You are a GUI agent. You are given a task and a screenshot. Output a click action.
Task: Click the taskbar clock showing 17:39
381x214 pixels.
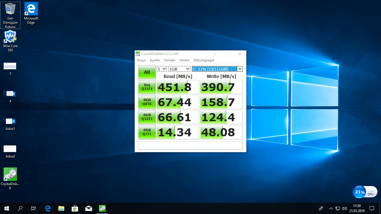pos(357,208)
